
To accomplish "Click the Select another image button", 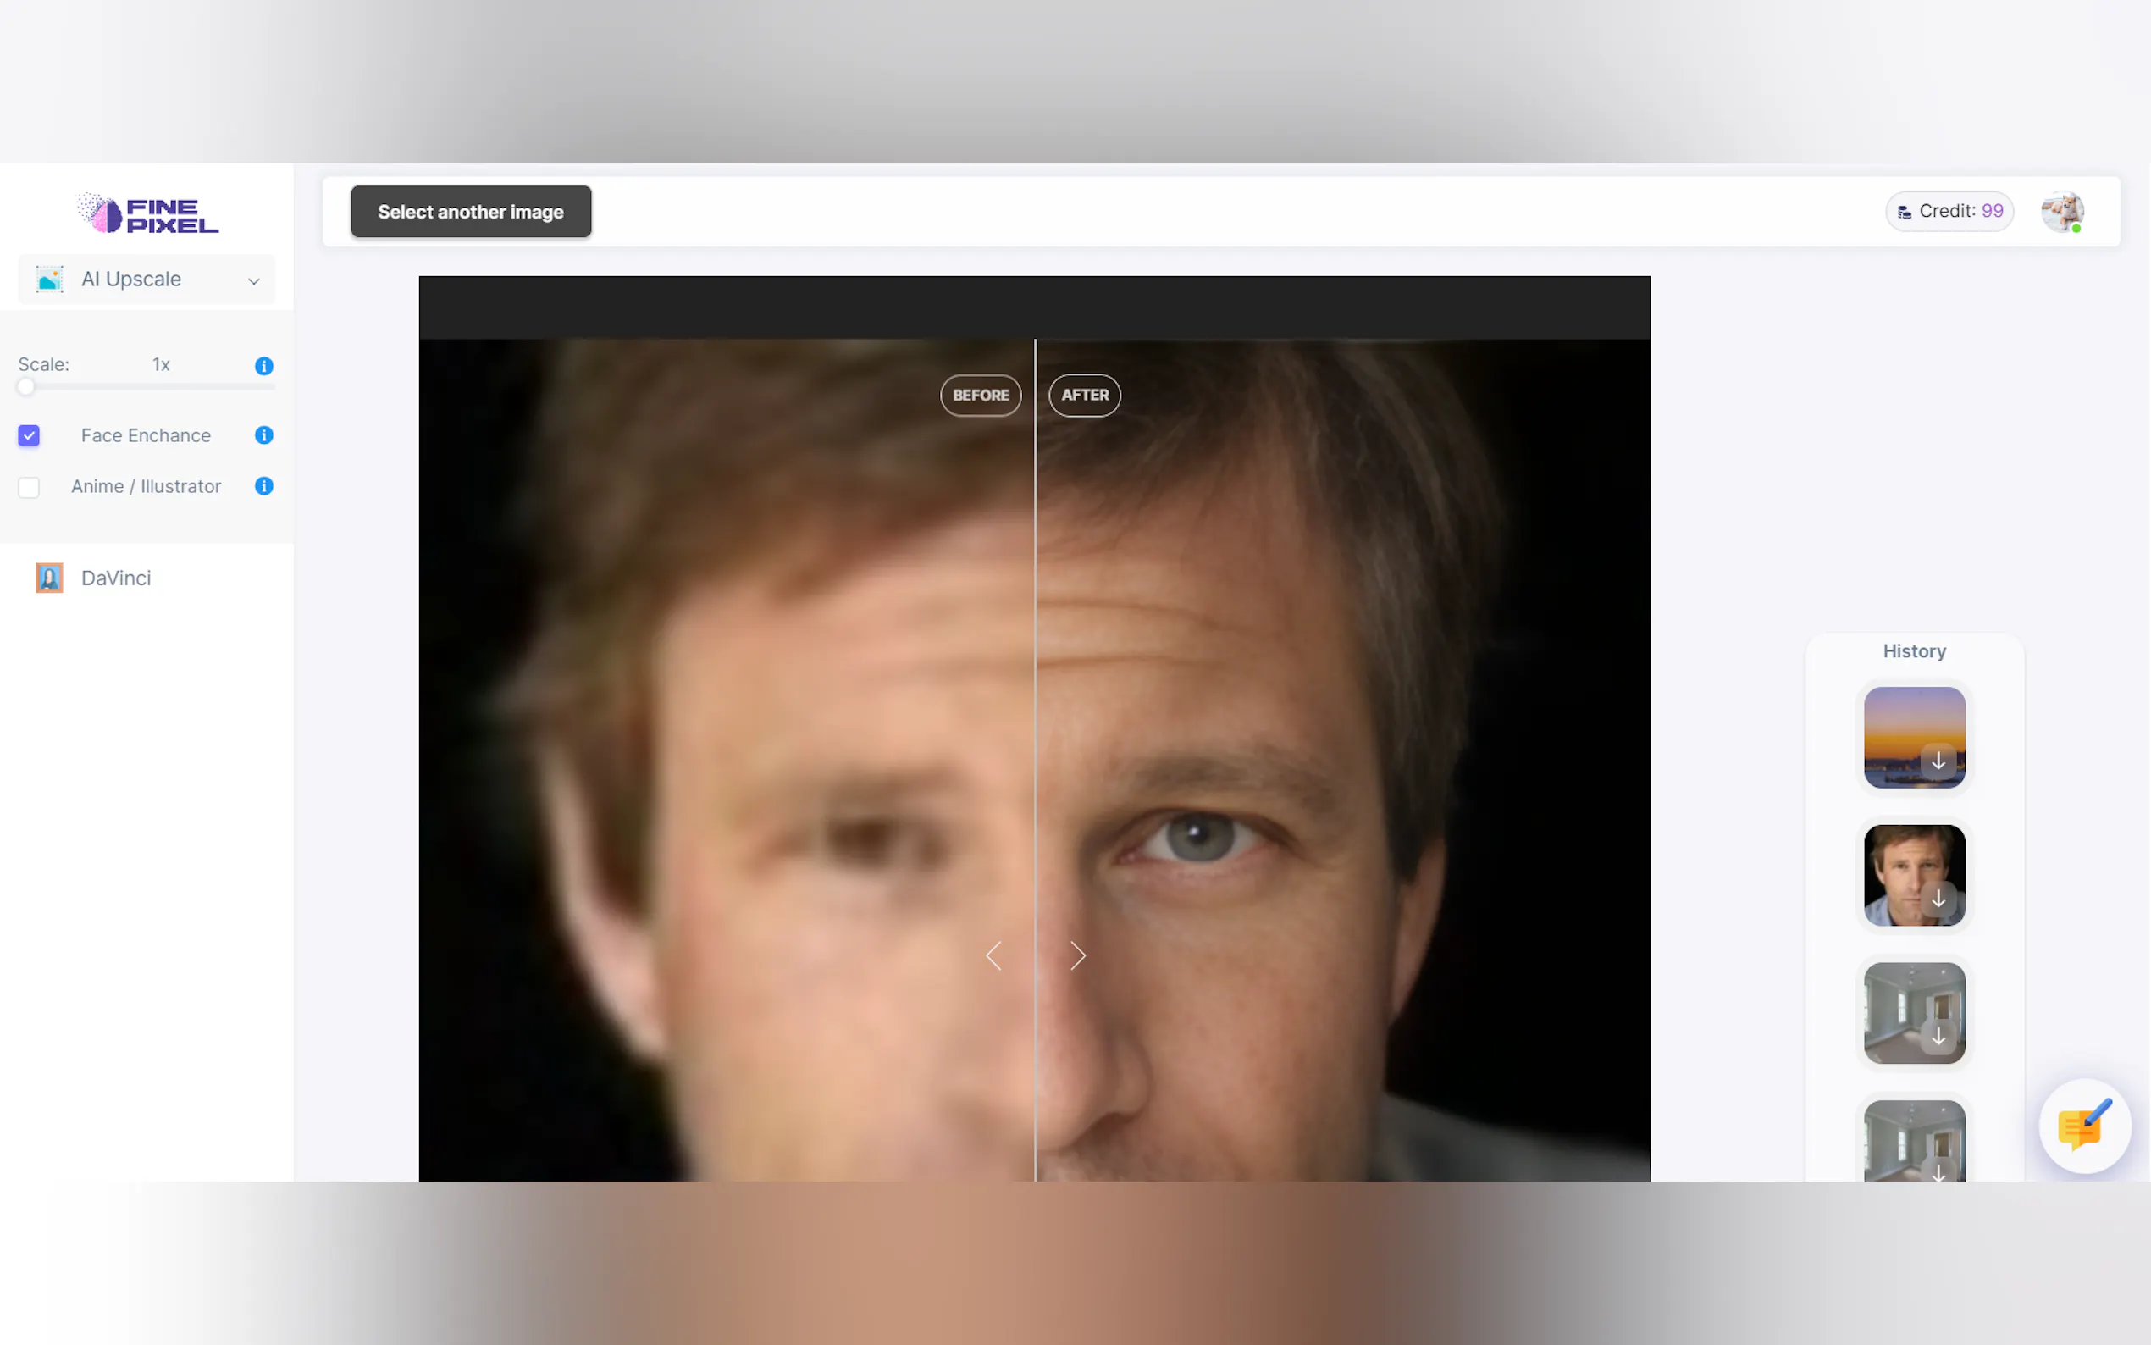I will (x=470, y=212).
